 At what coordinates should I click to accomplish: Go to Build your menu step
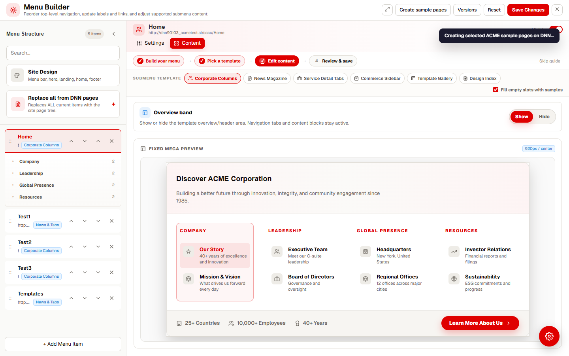158,61
